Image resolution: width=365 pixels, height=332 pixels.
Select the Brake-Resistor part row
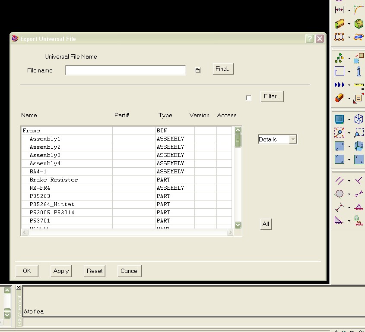pyautogui.click(x=127, y=180)
